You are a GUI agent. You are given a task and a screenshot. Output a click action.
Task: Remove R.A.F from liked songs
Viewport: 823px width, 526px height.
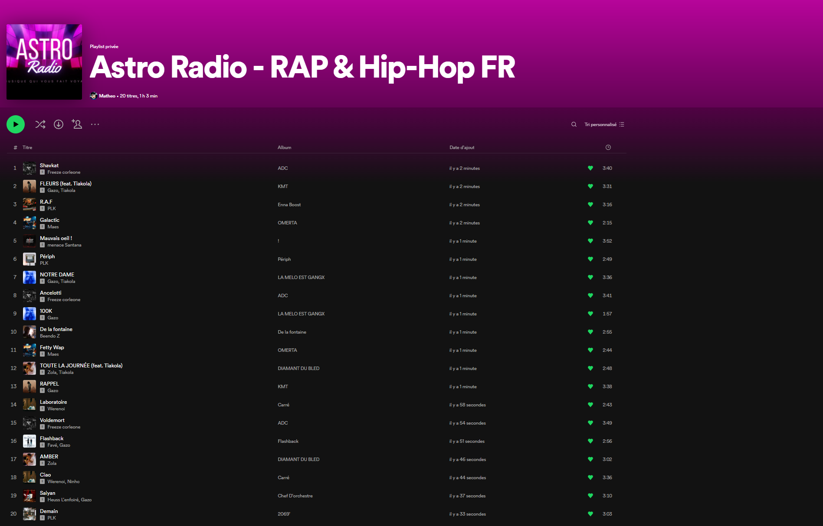click(x=590, y=205)
